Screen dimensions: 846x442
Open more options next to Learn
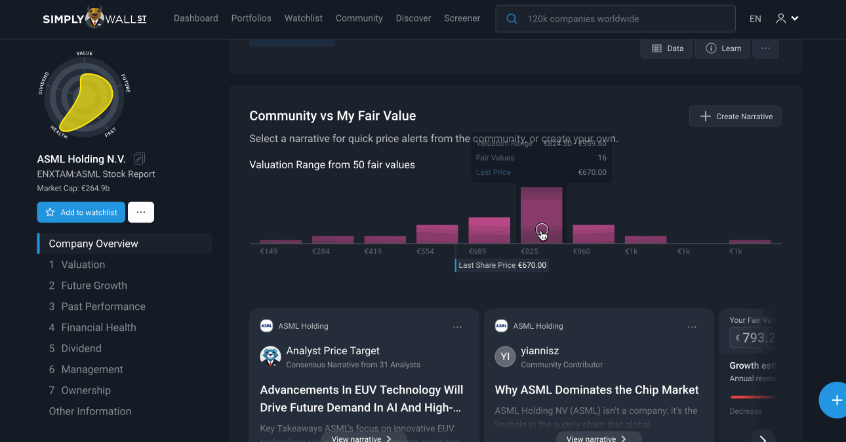coord(766,48)
